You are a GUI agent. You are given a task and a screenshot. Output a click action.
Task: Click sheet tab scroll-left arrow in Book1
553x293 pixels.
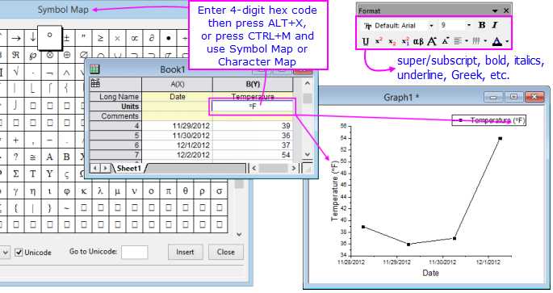[x=95, y=169]
